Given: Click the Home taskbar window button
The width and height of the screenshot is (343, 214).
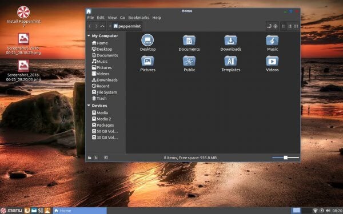Looking at the screenshot, I should pos(80,211).
